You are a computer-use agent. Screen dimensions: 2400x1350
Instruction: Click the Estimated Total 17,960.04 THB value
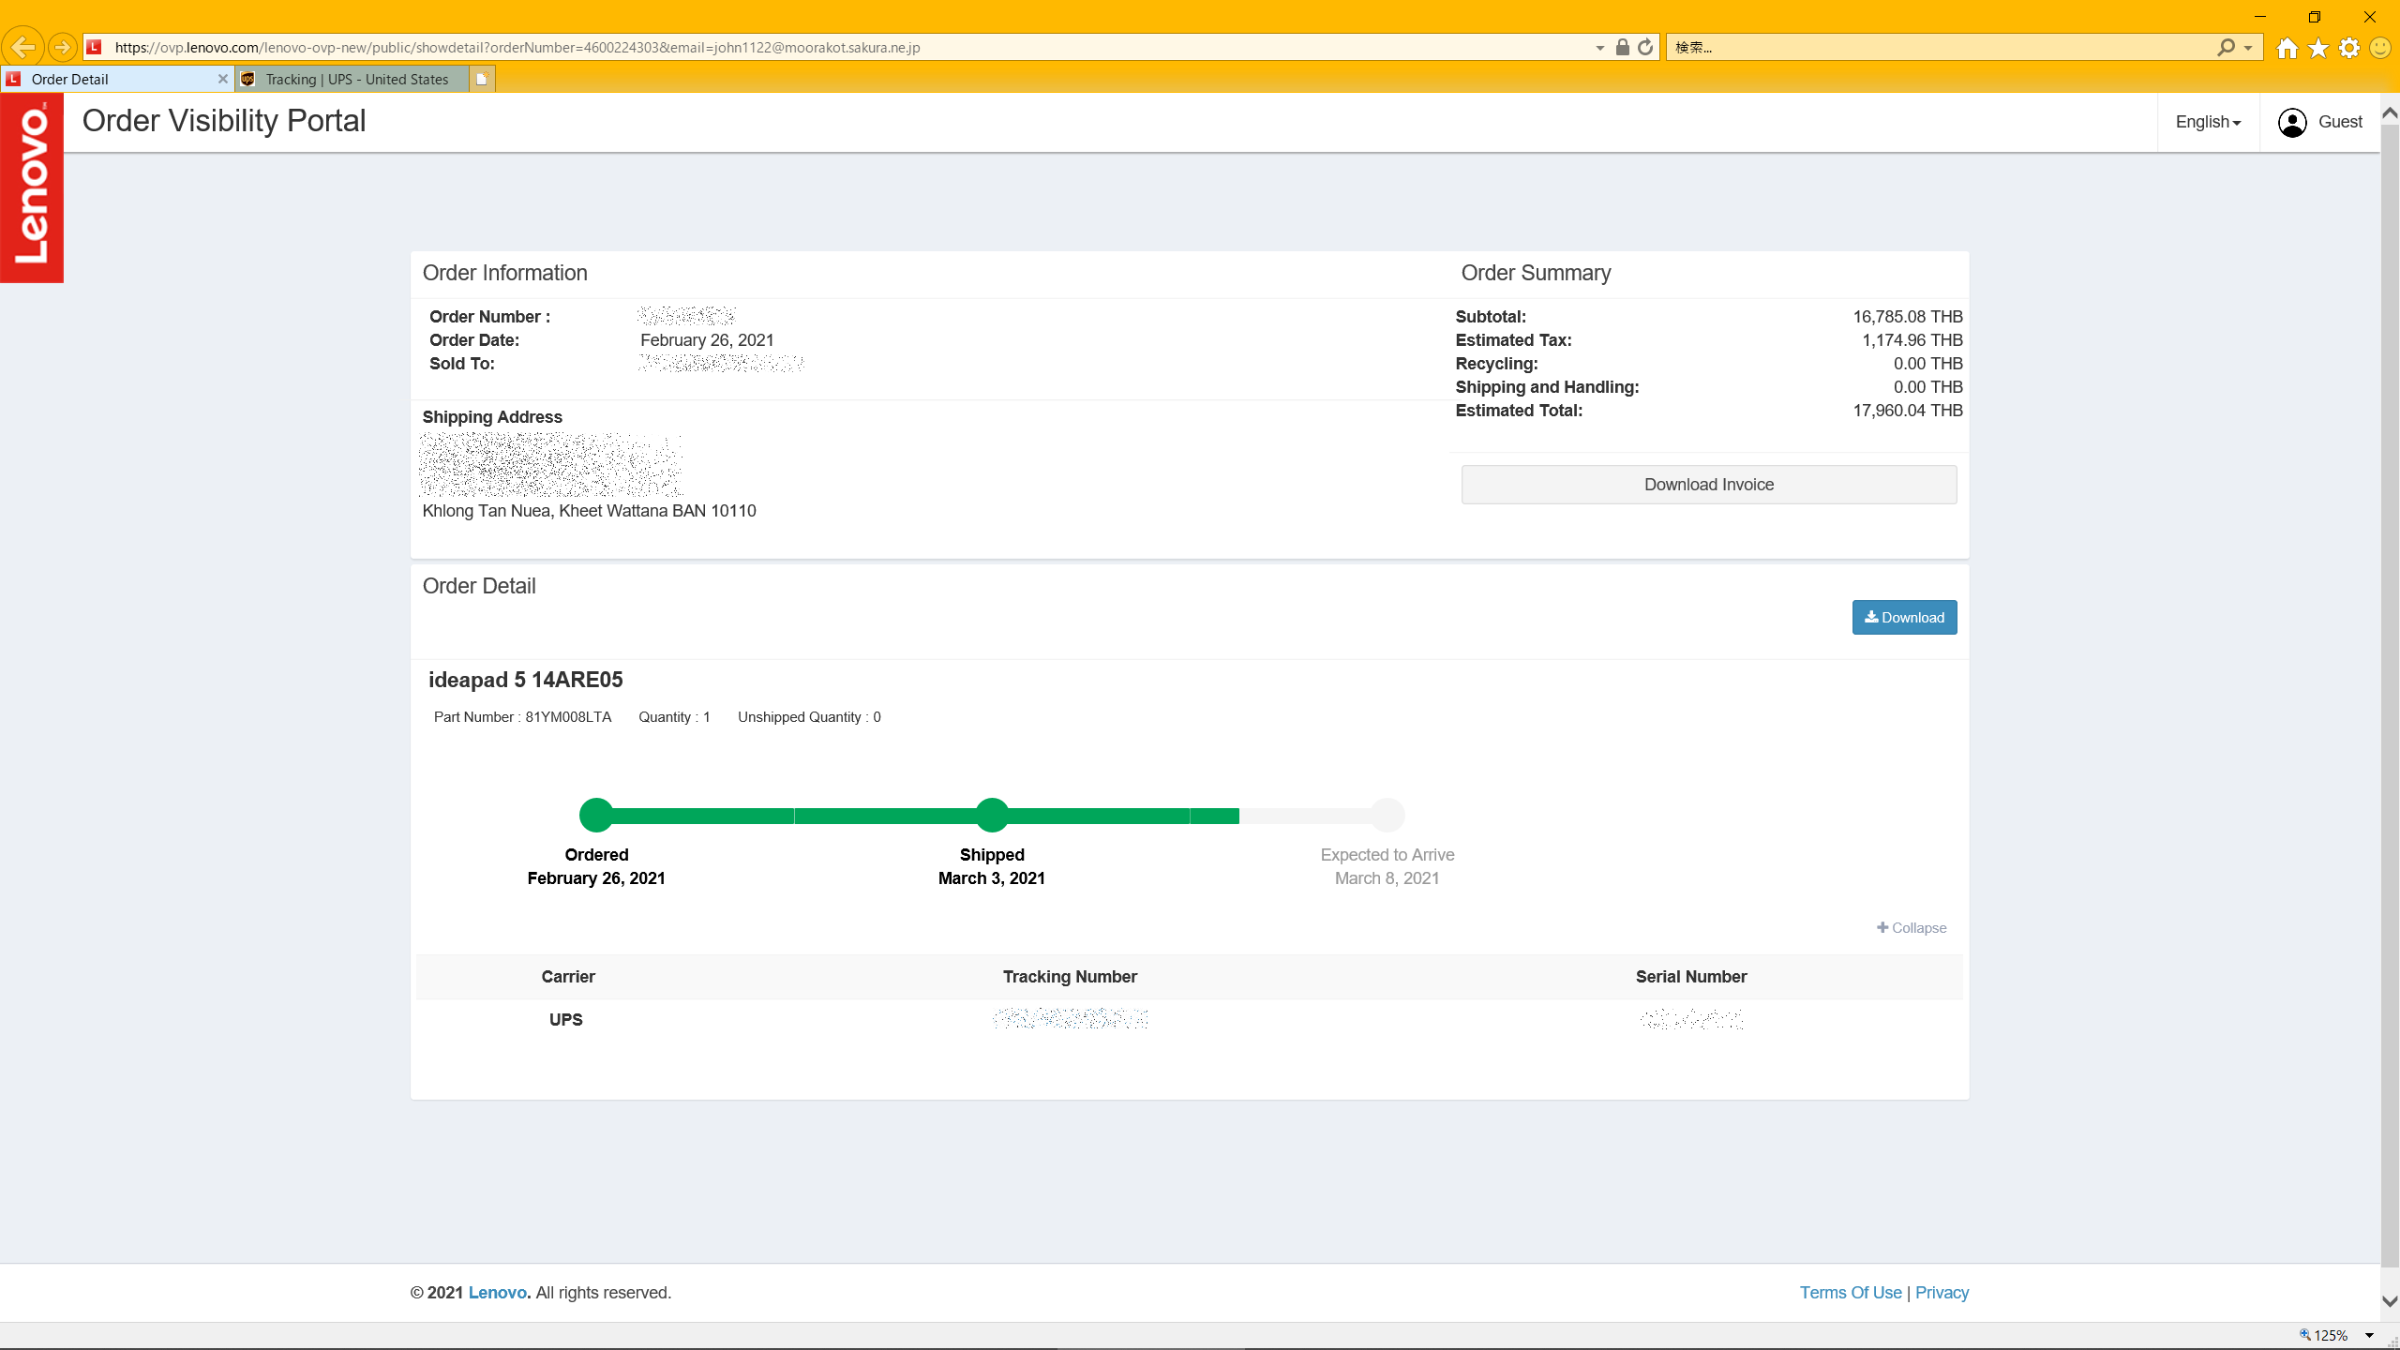pos(1908,411)
